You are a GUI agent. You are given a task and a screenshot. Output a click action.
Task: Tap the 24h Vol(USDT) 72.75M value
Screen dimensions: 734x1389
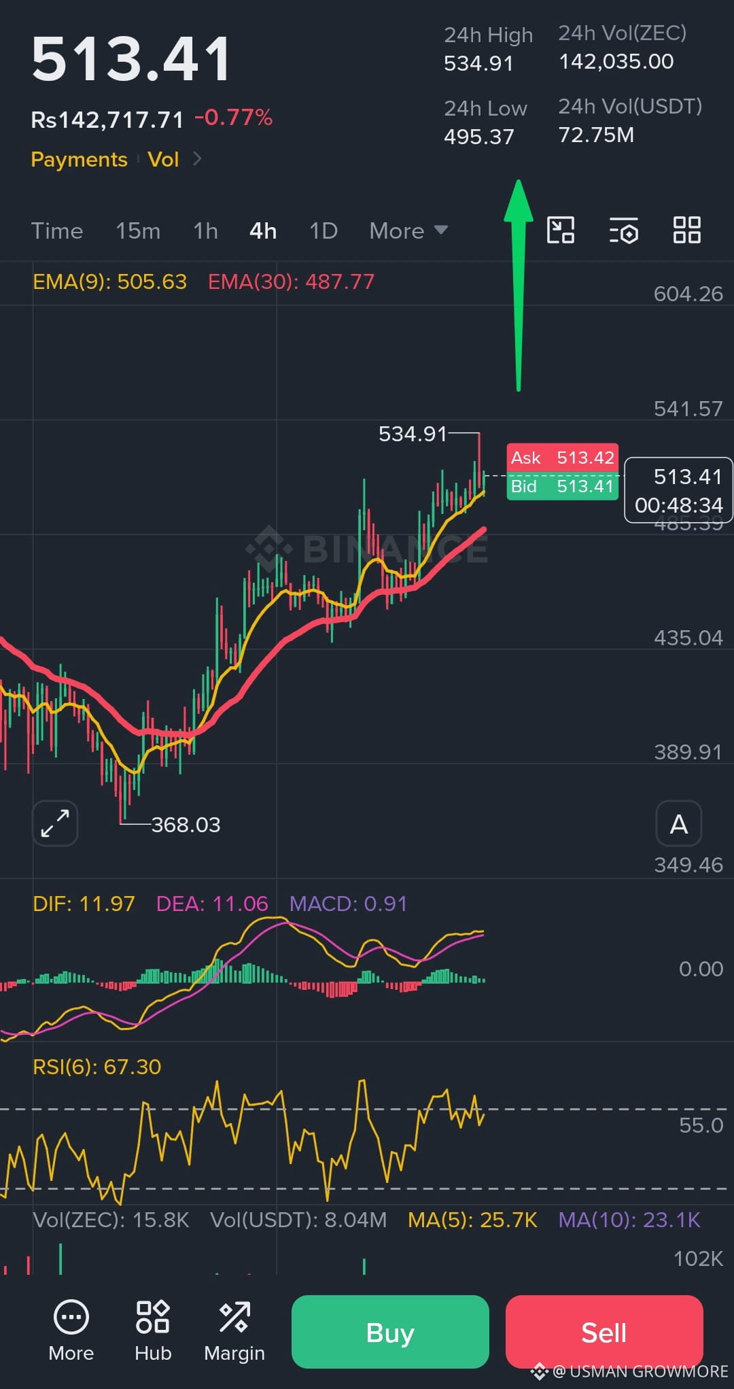596,135
